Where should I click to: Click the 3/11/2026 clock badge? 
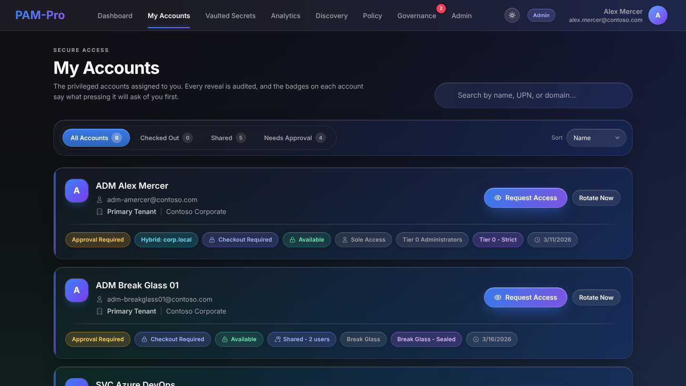(553, 240)
